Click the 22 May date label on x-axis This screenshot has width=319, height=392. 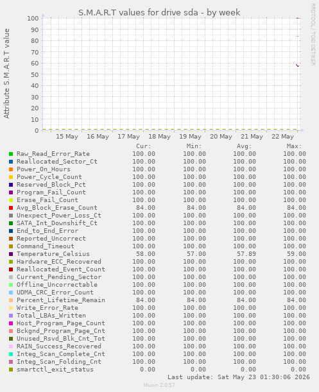pyautogui.click(x=282, y=137)
